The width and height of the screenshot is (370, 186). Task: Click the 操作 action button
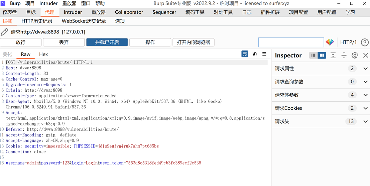150,42
